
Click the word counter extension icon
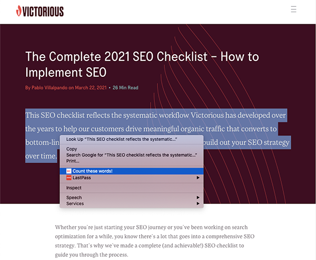point(68,171)
